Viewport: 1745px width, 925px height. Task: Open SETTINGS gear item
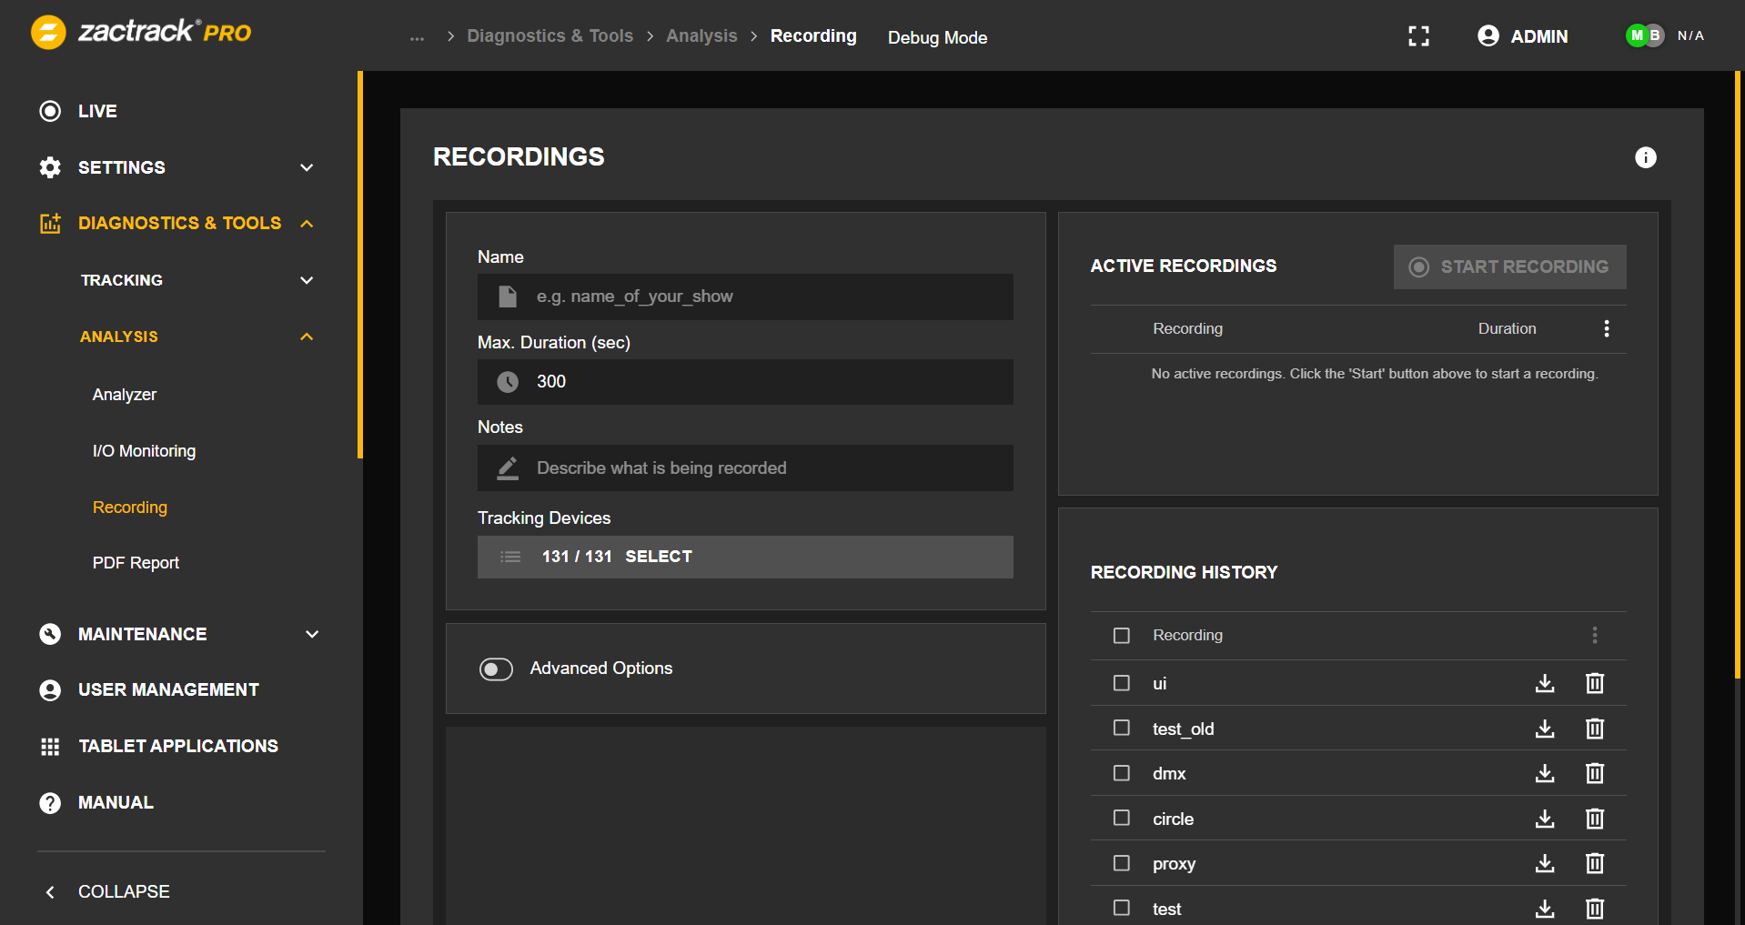(50, 167)
